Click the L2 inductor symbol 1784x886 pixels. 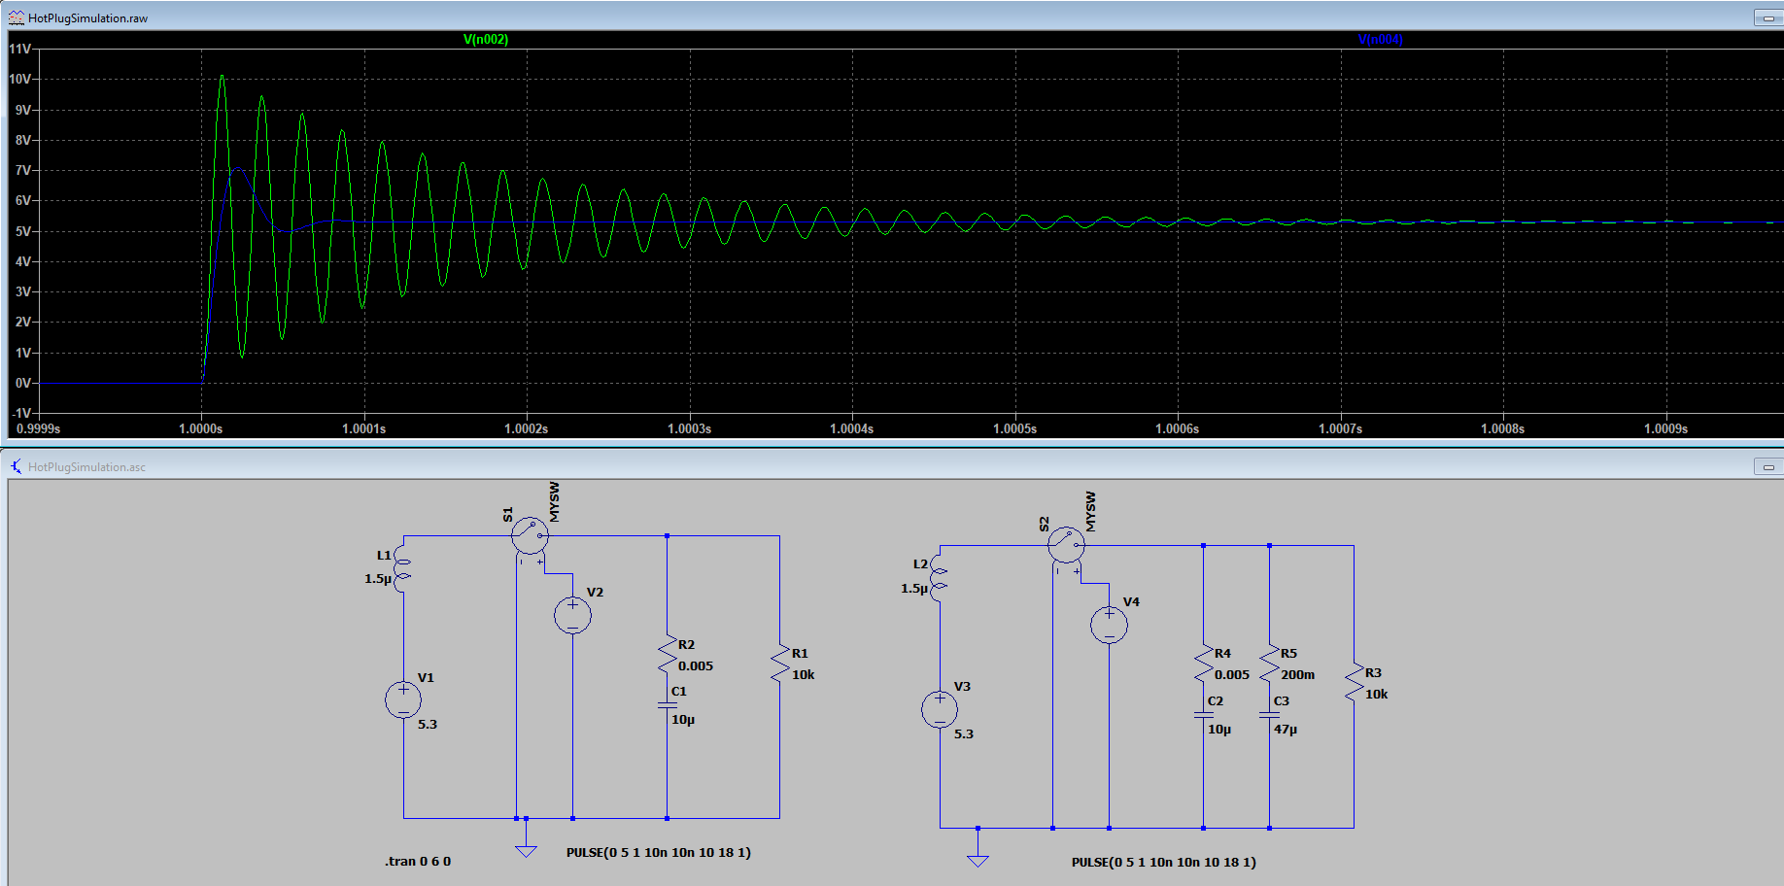tap(939, 578)
